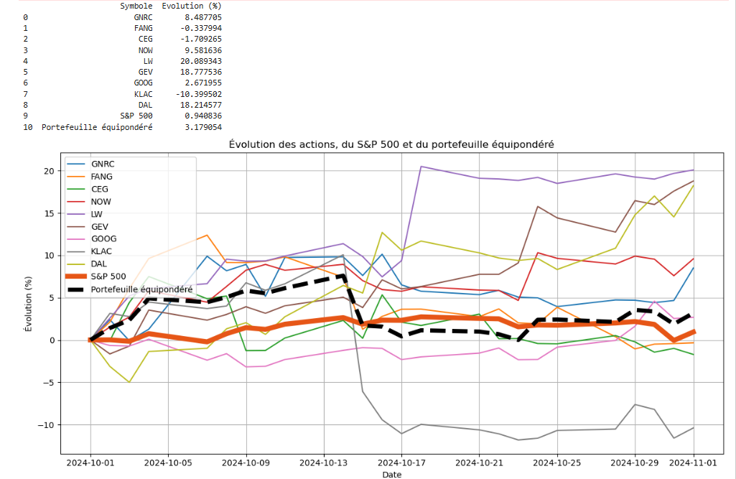The image size is (736, 479).
Task: Click the GOOG value 2.671955
Action: (x=203, y=83)
